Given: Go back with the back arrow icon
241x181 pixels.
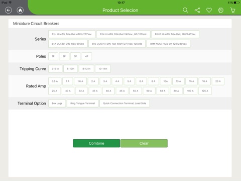Looking at the screenshot, I should click(9, 10).
